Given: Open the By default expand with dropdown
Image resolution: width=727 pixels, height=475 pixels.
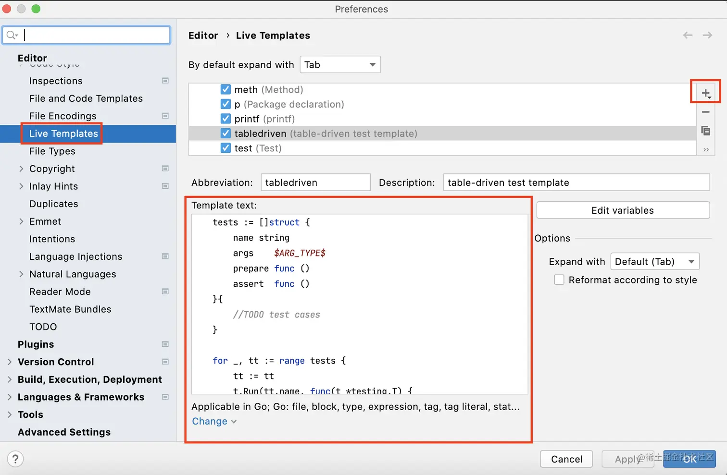Looking at the screenshot, I should click(x=340, y=65).
